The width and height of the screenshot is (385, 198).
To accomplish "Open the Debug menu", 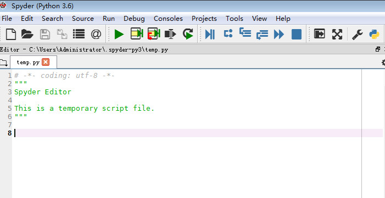I will coord(134,19).
